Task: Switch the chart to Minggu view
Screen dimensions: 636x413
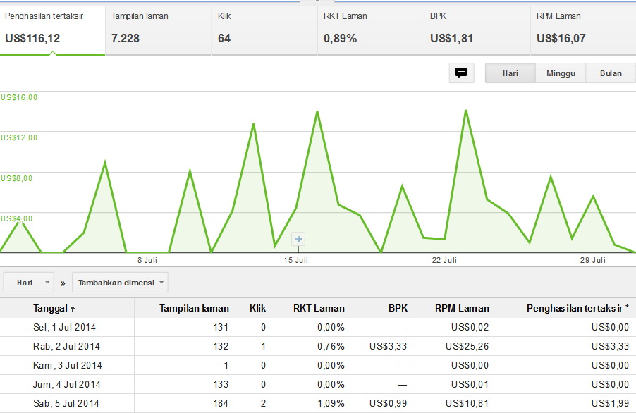Action: [x=560, y=73]
